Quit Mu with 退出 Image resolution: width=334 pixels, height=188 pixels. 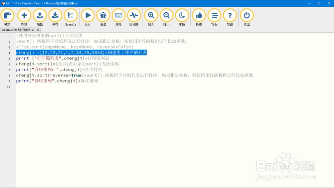pos(247,17)
